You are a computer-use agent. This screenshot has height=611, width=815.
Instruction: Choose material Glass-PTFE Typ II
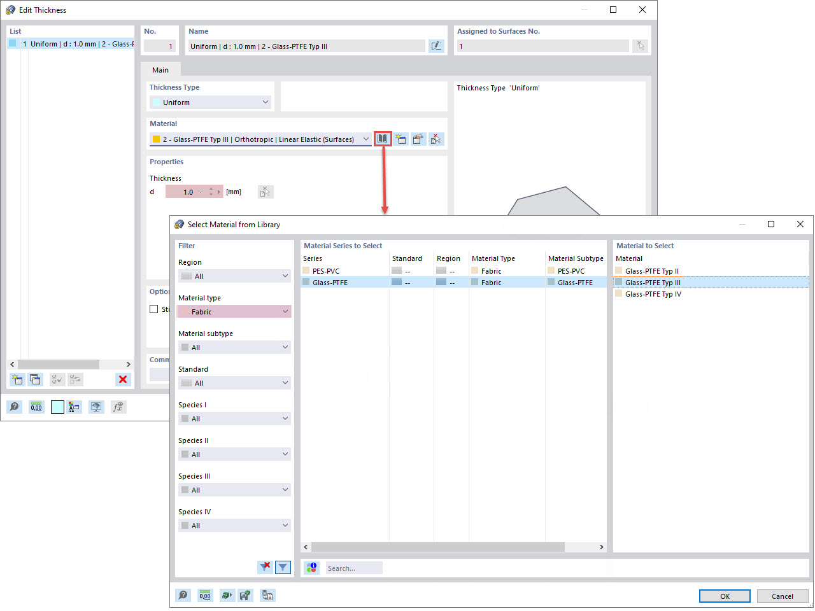coord(711,270)
